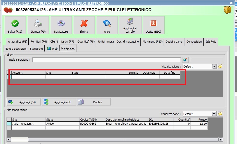Click the globe icon beside Titolo inserzione
Viewport: 237px width, 144px height.
click(185, 60)
